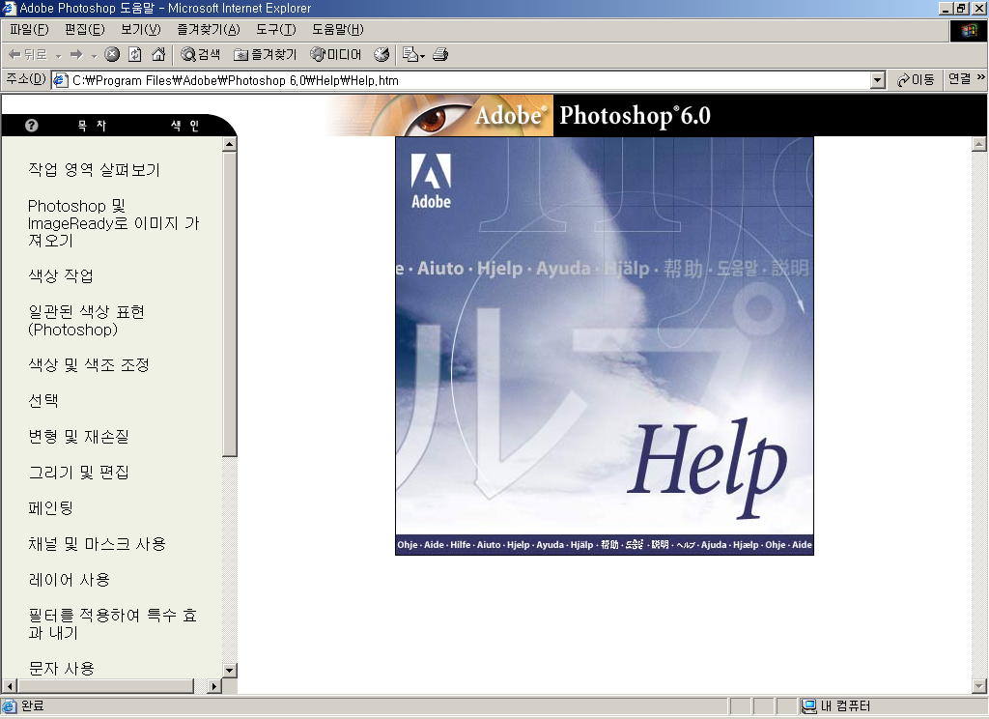Screen dimensions: 989x719
Task: Switch to the 색인 (Index) tab
Action: click(x=184, y=126)
